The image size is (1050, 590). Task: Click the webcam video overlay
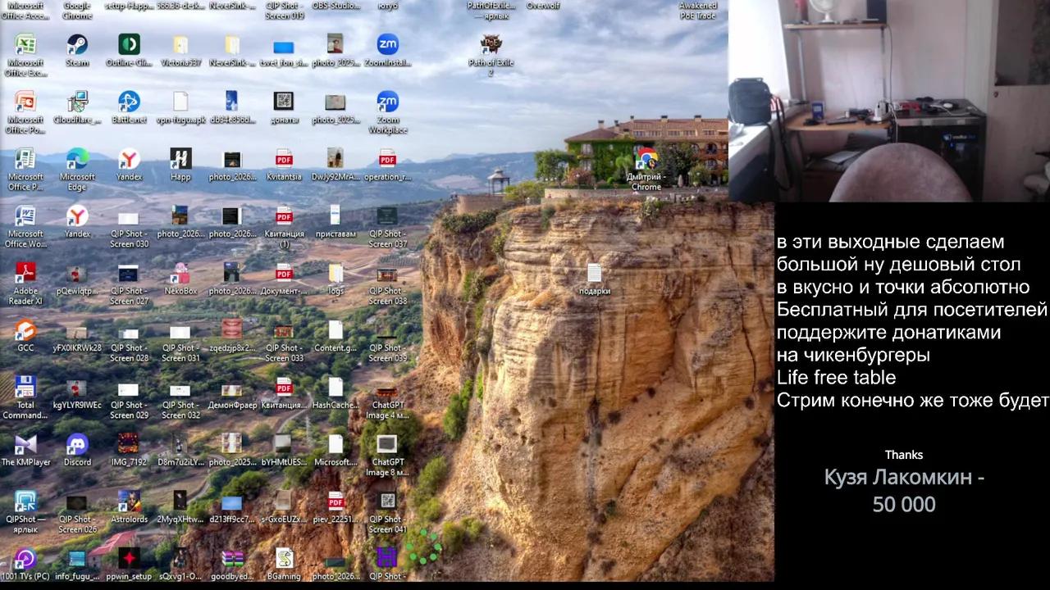[889, 100]
